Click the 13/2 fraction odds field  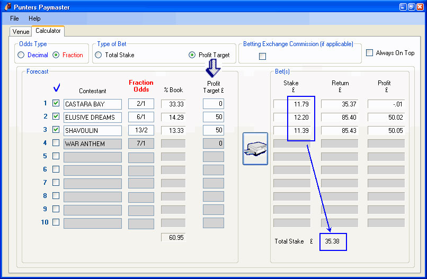[141, 130]
